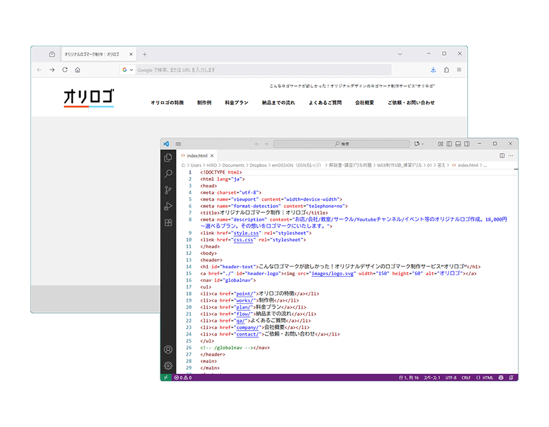Click the browser reload button
The height and width of the screenshot is (427, 549).
[x=65, y=70]
